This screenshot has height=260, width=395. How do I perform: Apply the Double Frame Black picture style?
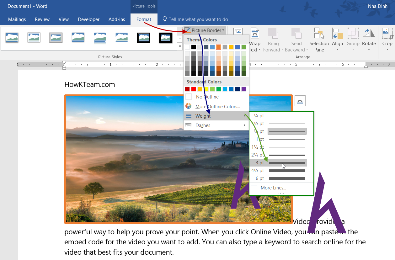click(x=144, y=38)
